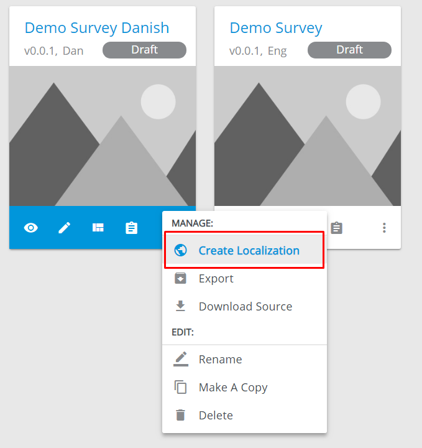Image resolution: width=422 pixels, height=448 pixels.
Task: Click the English Demo Survey thumbnail image
Action: click(x=308, y=136)
